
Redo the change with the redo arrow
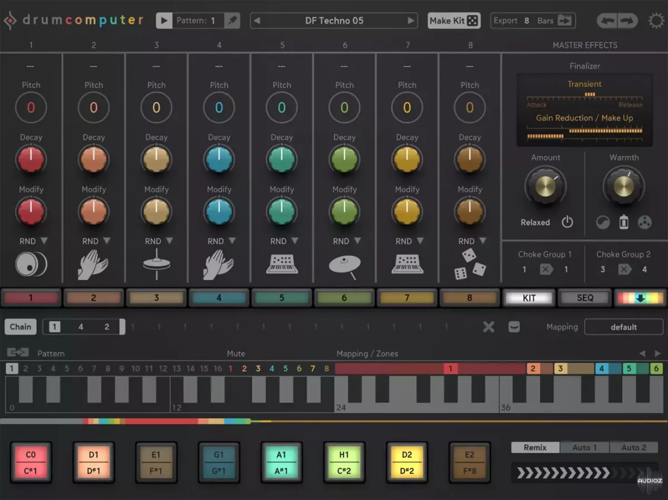627,21
